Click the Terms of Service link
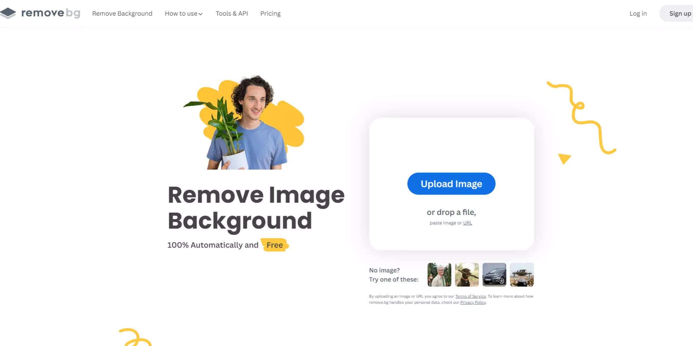Screen dimensions: 693x346 (470, 296)
